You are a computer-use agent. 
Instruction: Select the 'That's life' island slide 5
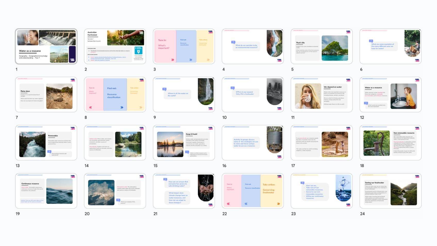321,46
